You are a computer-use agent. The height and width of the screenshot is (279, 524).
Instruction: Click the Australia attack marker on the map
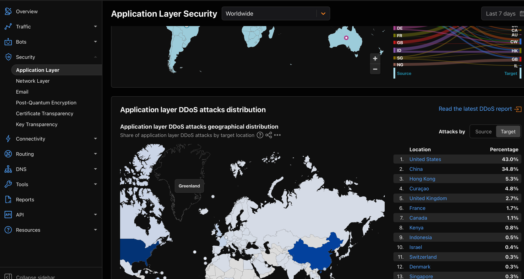click(346, 38)
